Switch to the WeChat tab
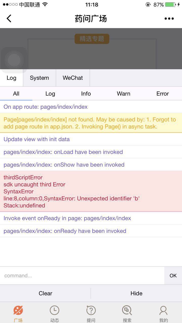Image resolution: width=182 pixels, height=323 pixels. 73,78
